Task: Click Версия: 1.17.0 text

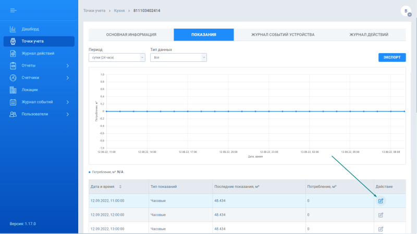Action: 22,224
